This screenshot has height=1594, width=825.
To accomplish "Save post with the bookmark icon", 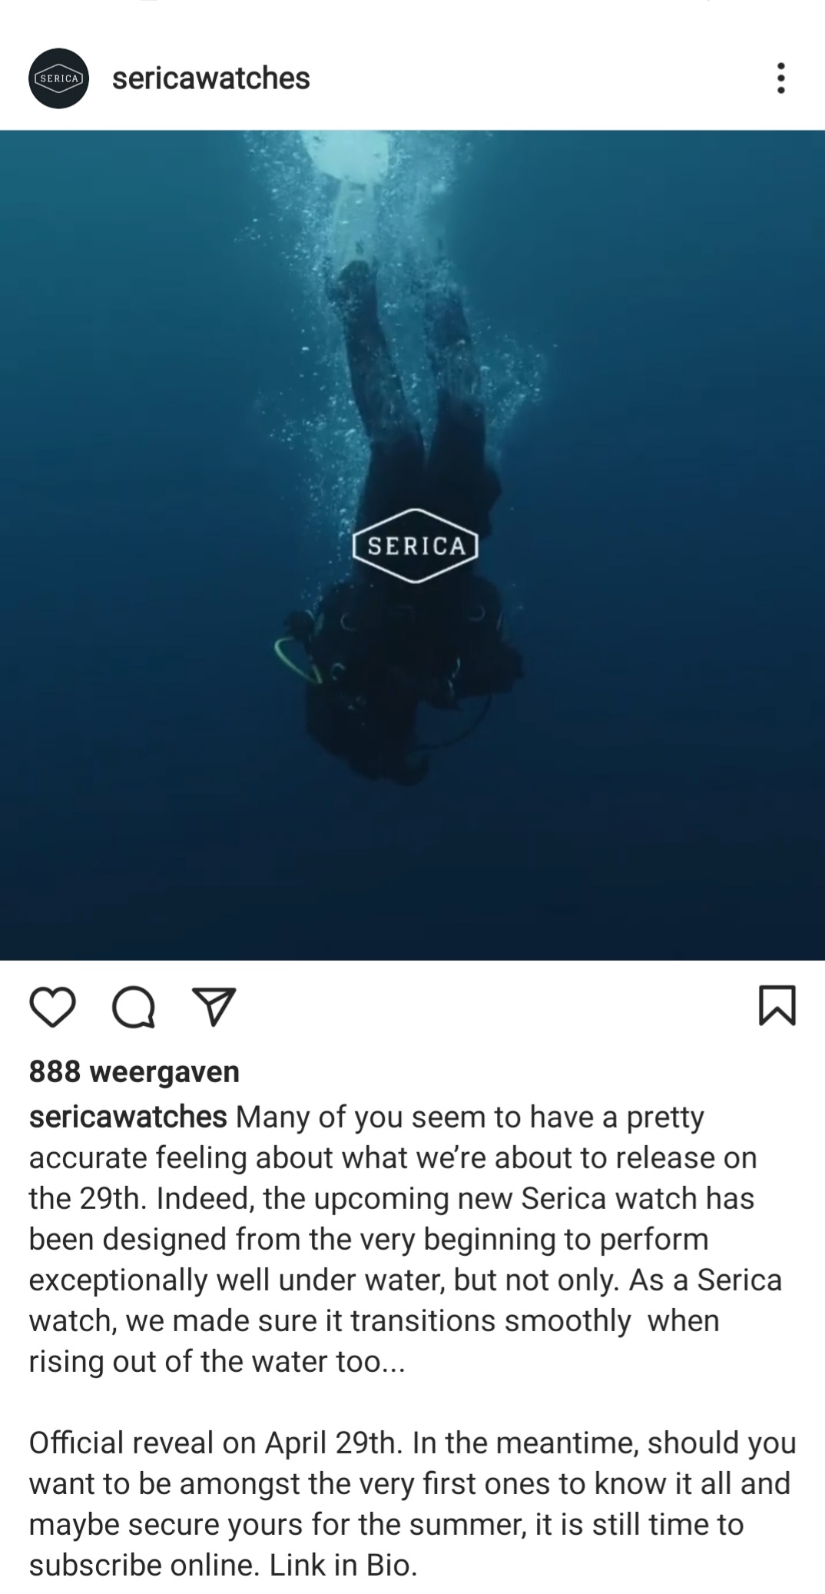I will [777, 1006].
